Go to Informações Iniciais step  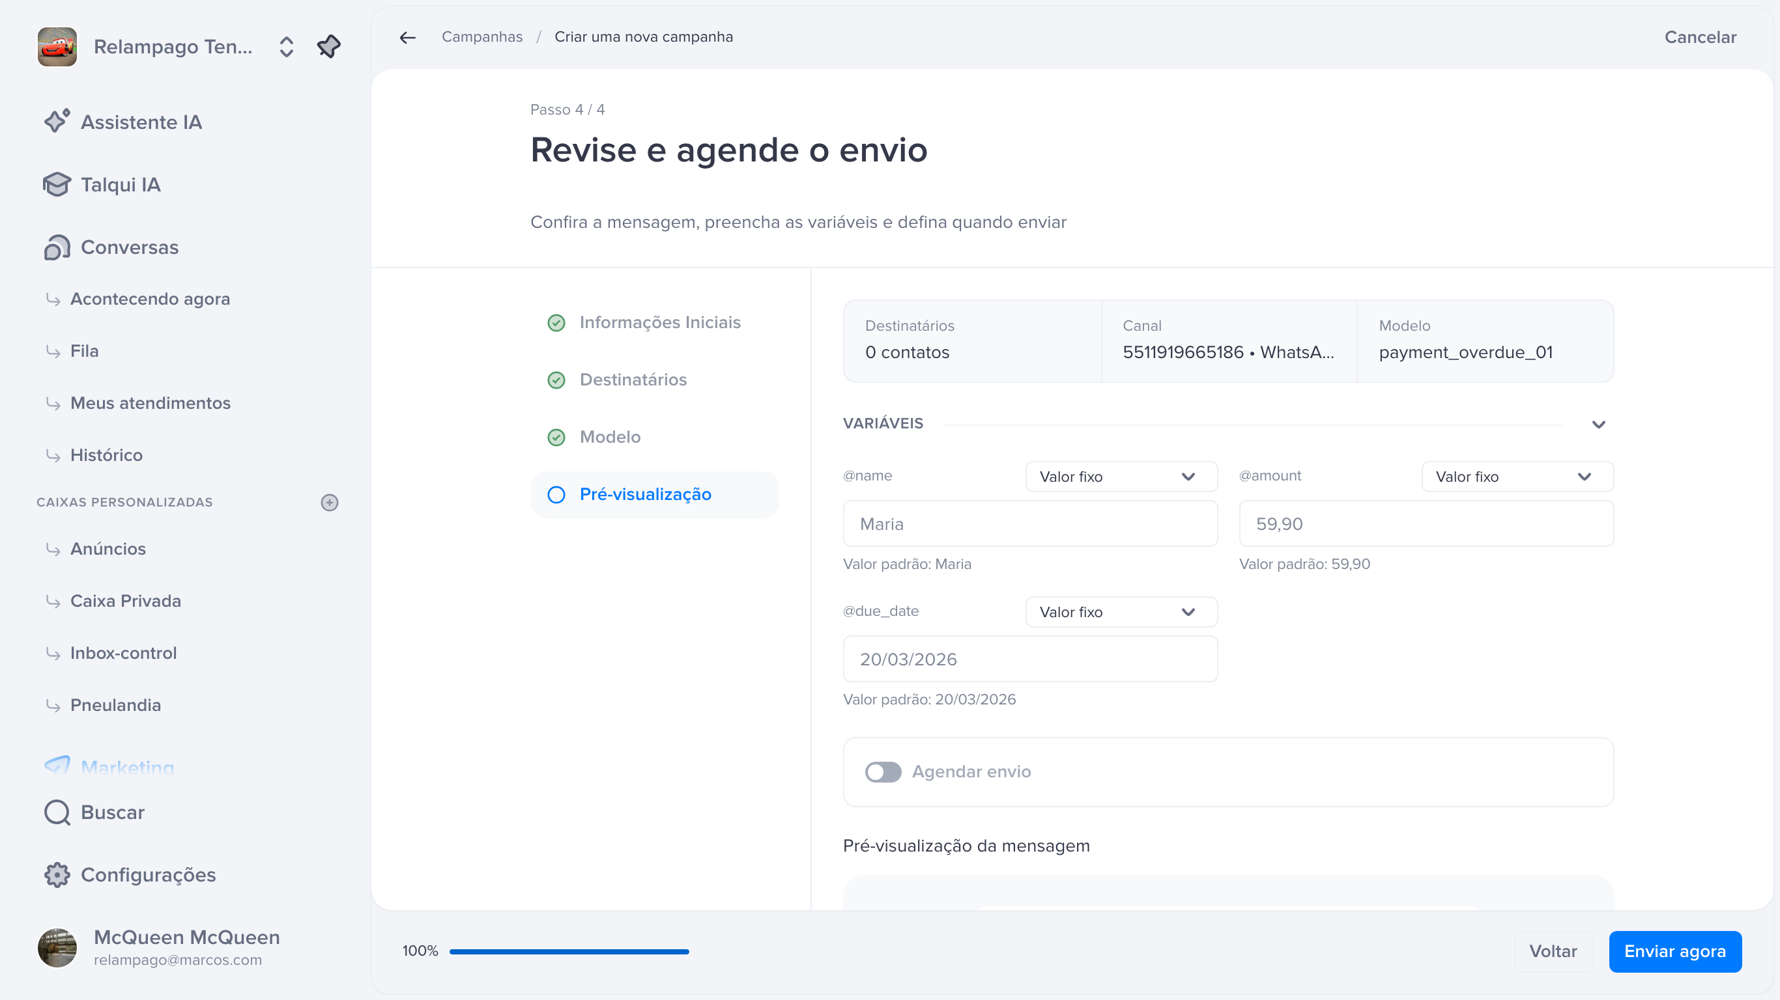(x=655, y=322)
